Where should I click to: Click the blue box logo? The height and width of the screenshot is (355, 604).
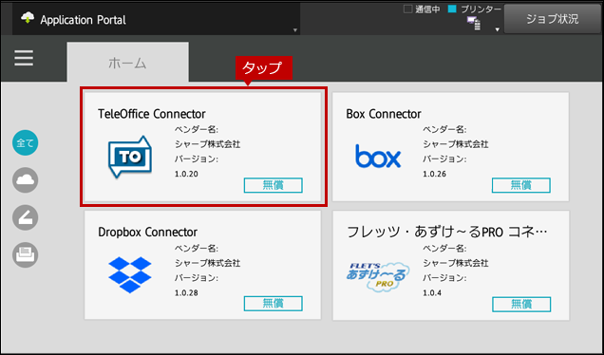(x=378, y=157)
